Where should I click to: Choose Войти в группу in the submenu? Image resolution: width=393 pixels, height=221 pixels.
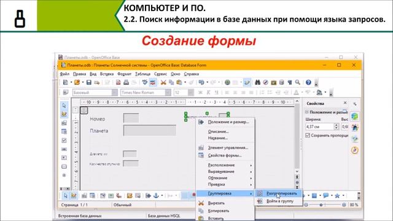pyautogui.click(x=278, y=201)
